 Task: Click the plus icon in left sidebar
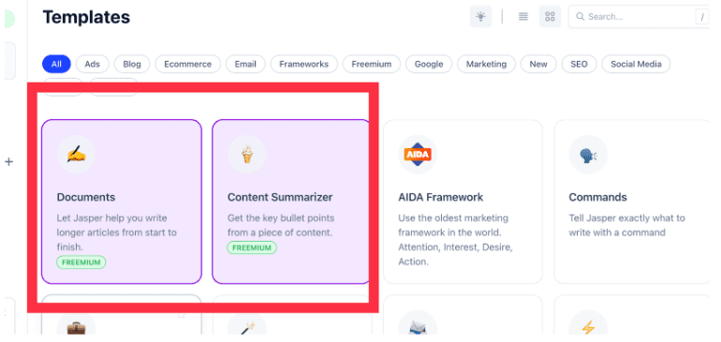[8, 161]
